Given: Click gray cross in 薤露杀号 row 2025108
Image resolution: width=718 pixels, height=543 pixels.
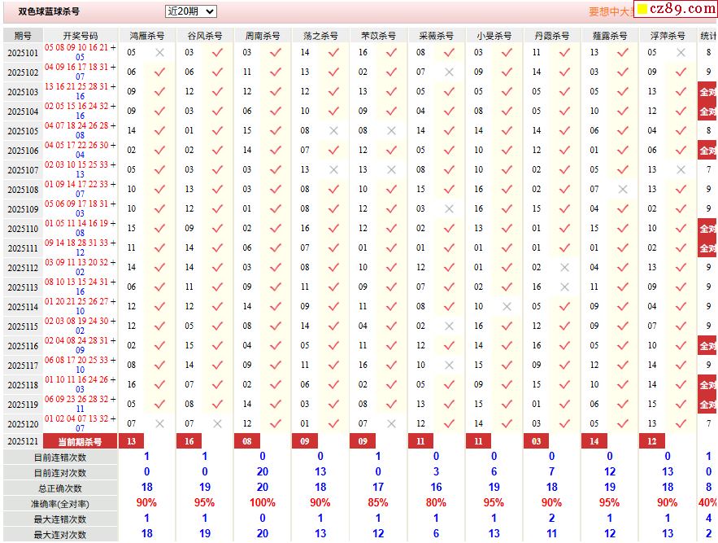Looking at the screenshot, I should (623, 190).
